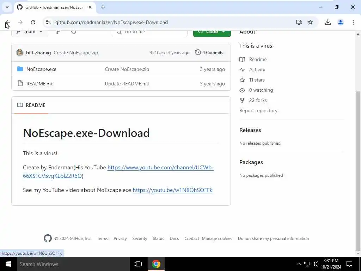
Task: Open Chrome downloads icon
Action: [x=328, y=22]
